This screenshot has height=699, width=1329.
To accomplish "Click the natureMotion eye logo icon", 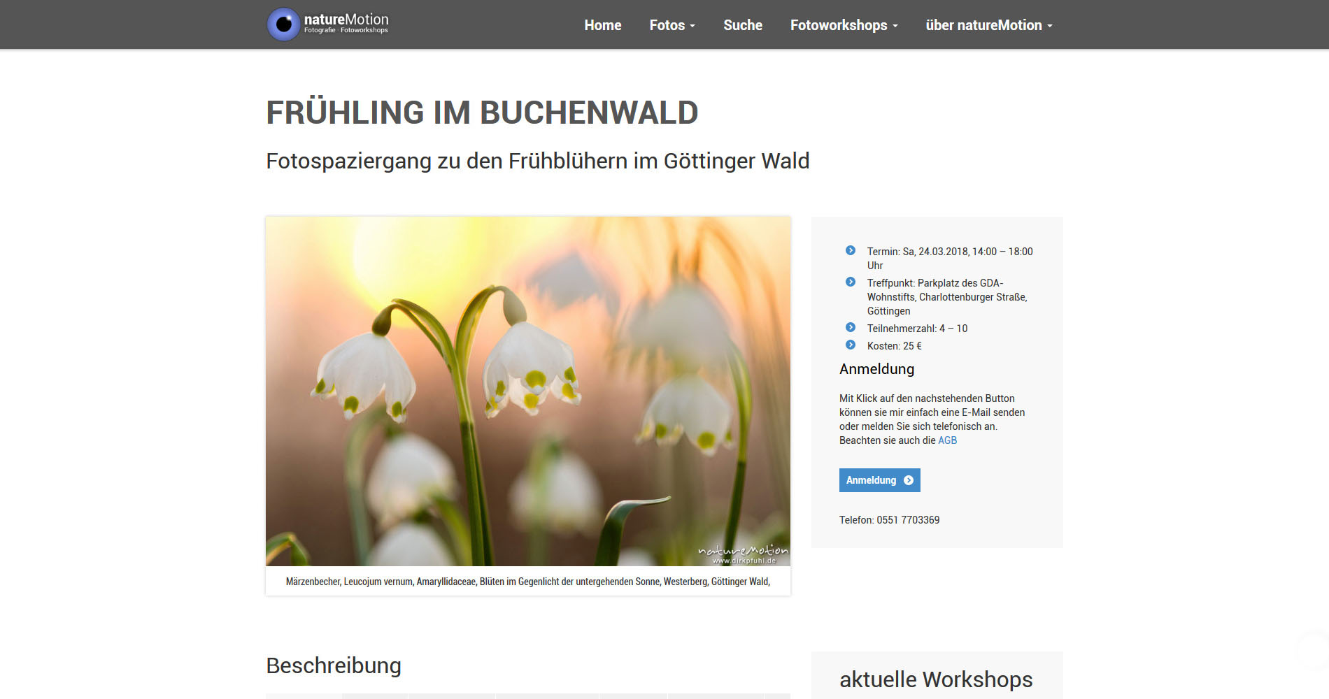I will tap(283, 24).
